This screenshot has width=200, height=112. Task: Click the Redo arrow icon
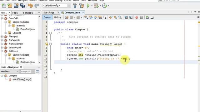[37, 6]
